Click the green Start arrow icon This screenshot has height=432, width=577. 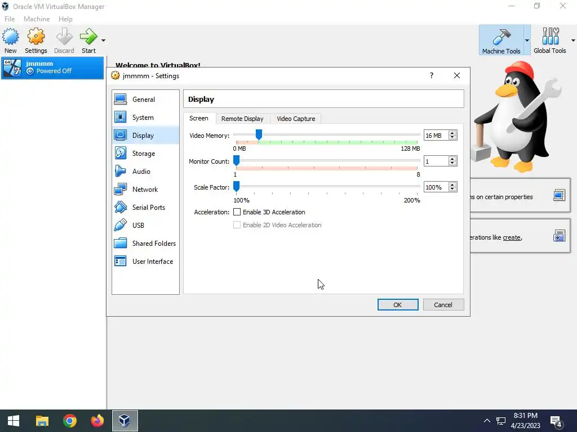[88, 37]
